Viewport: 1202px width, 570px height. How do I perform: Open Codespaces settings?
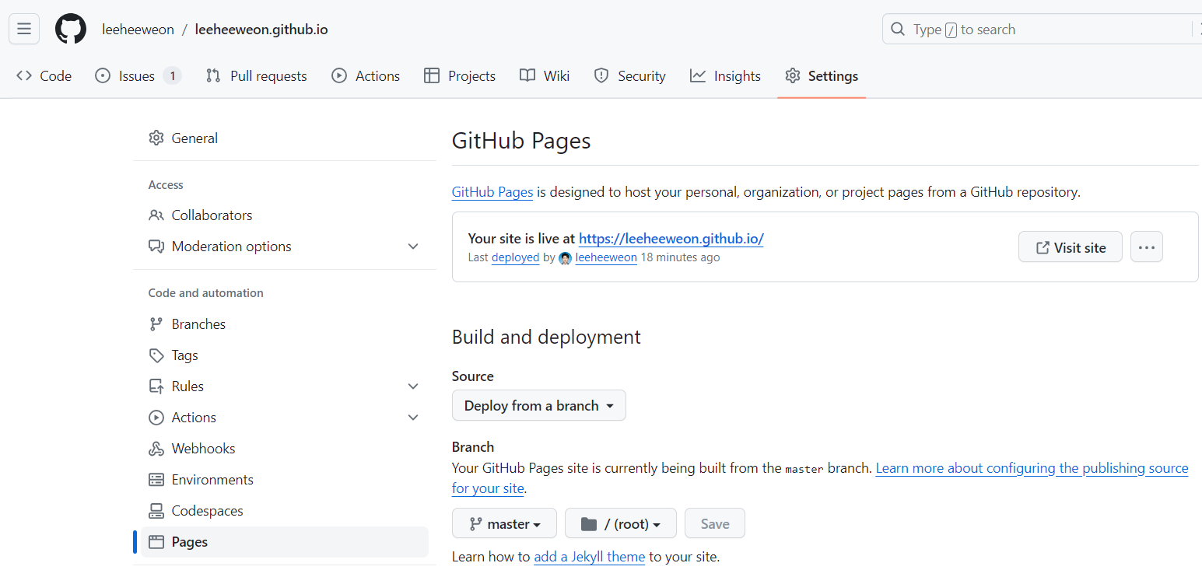285,511
